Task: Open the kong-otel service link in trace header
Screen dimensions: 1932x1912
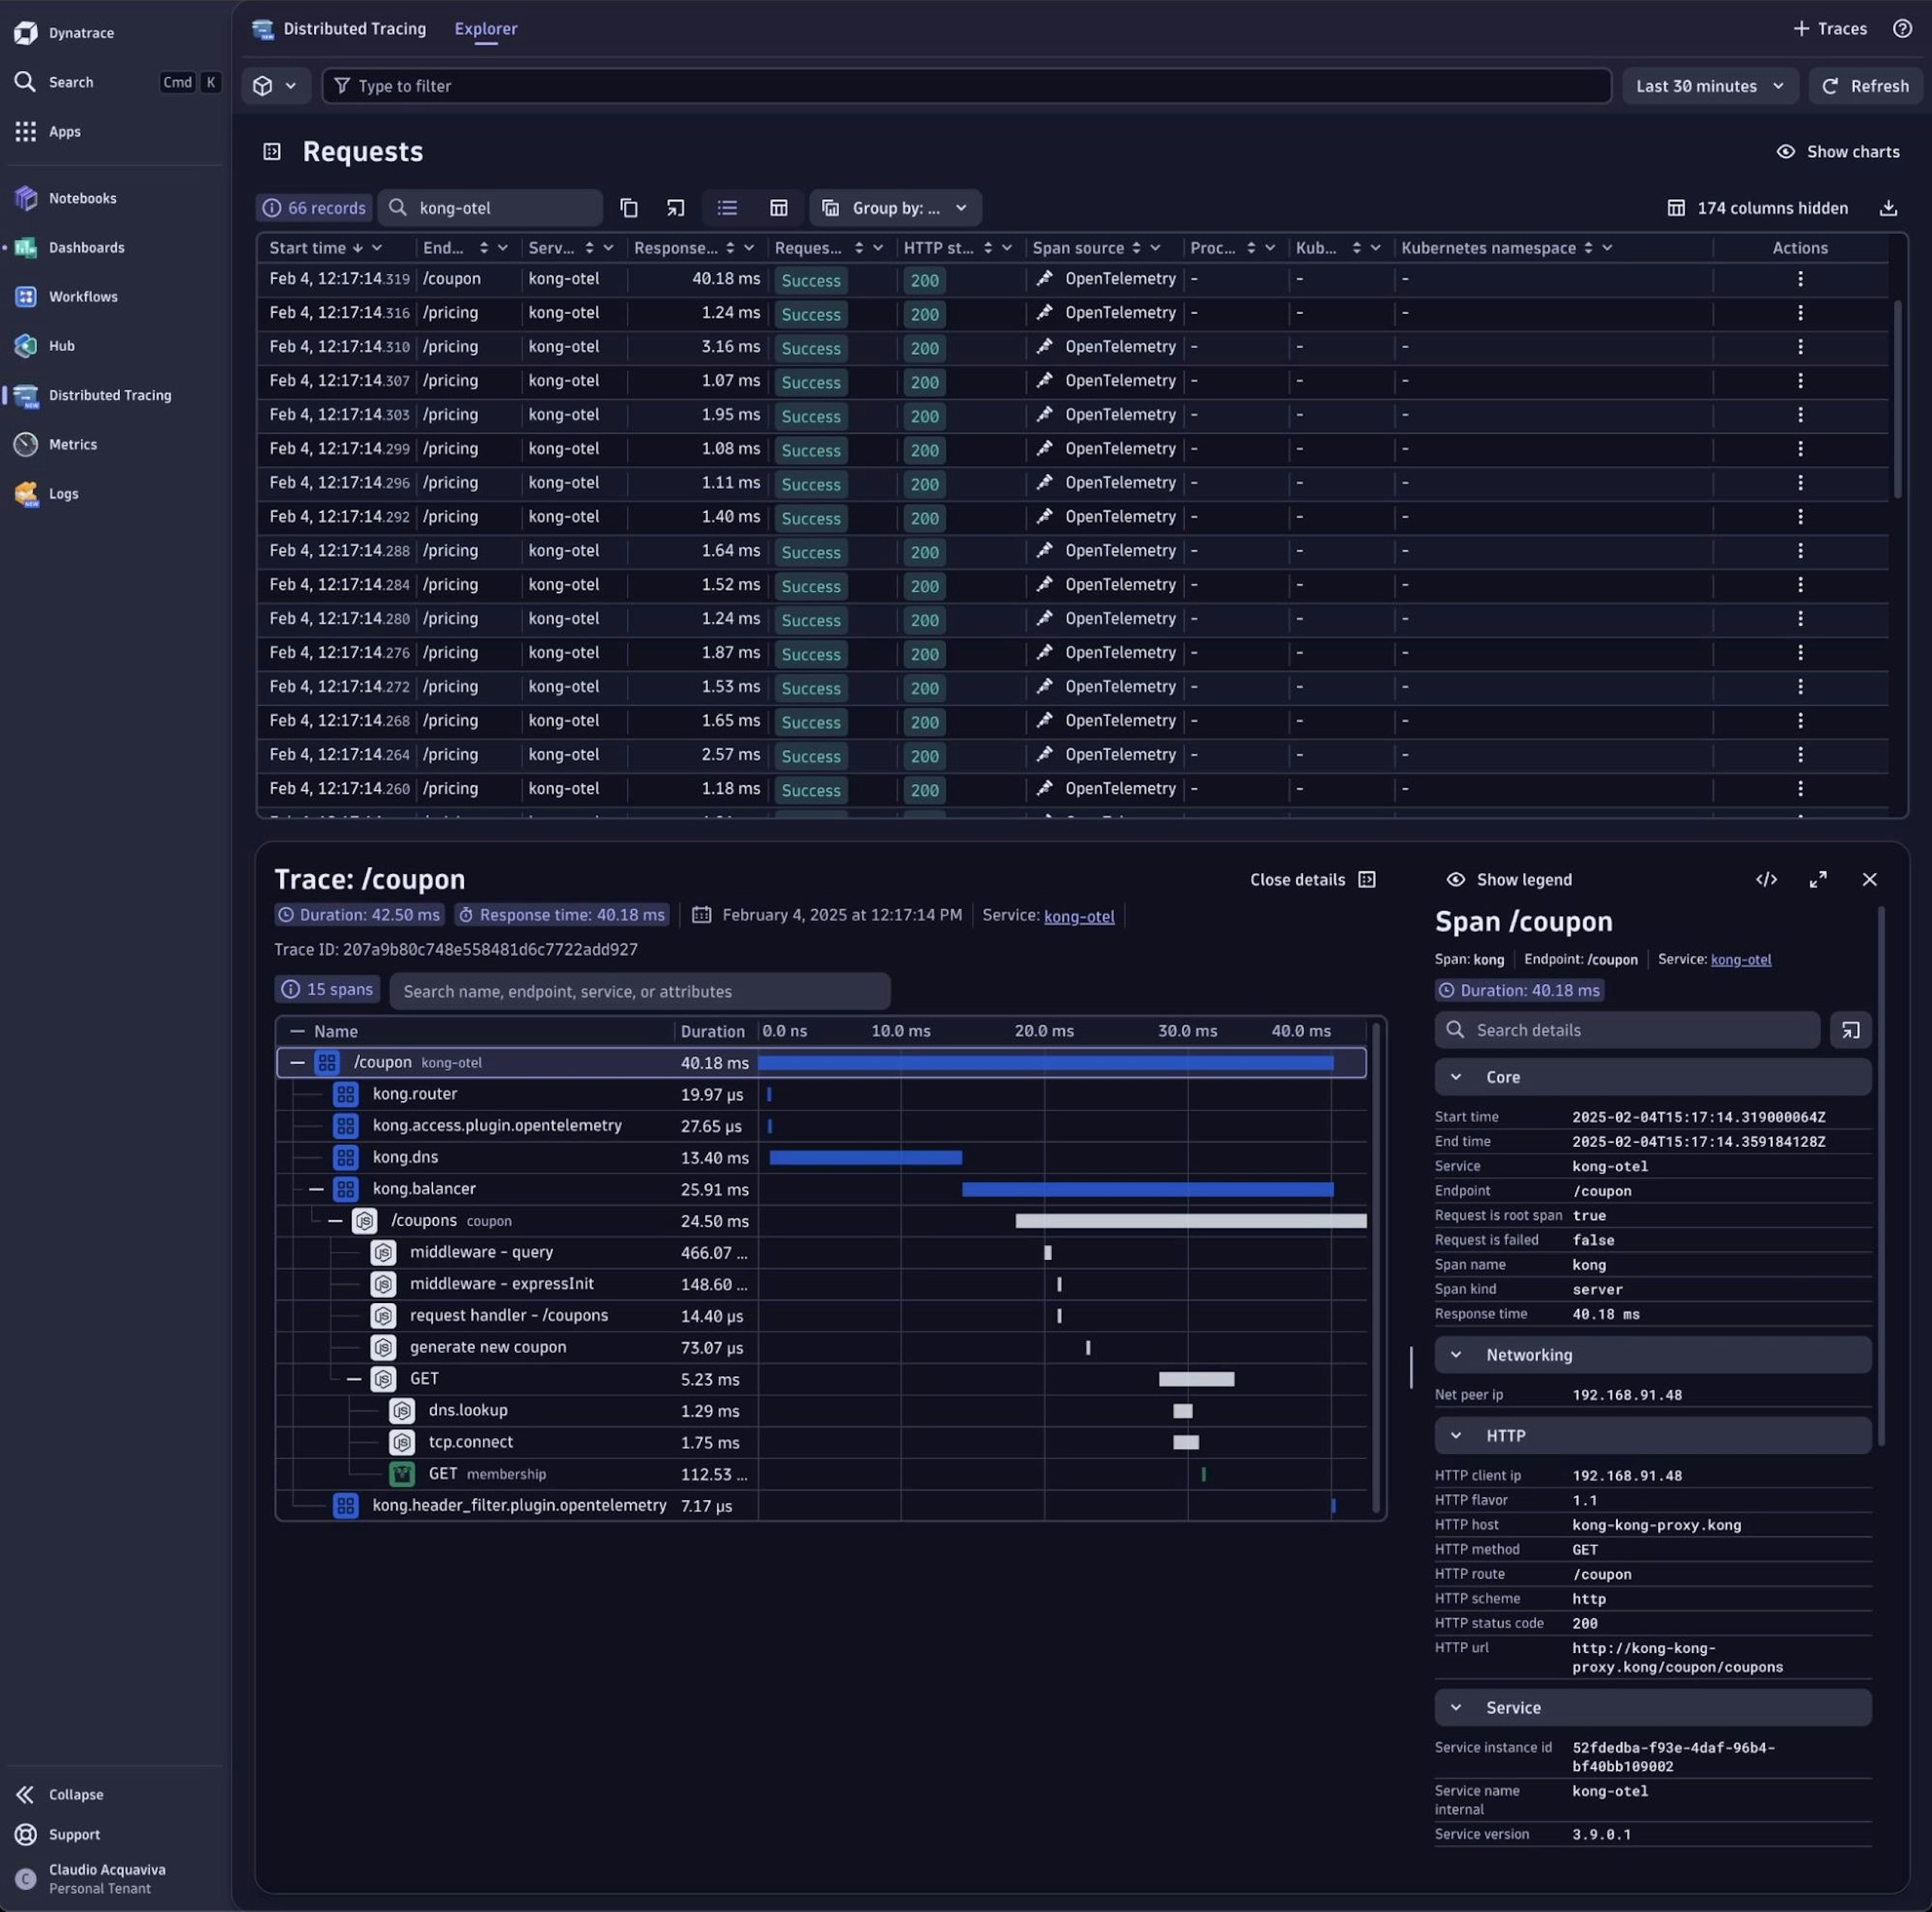Action: (x=1078, y=916)
